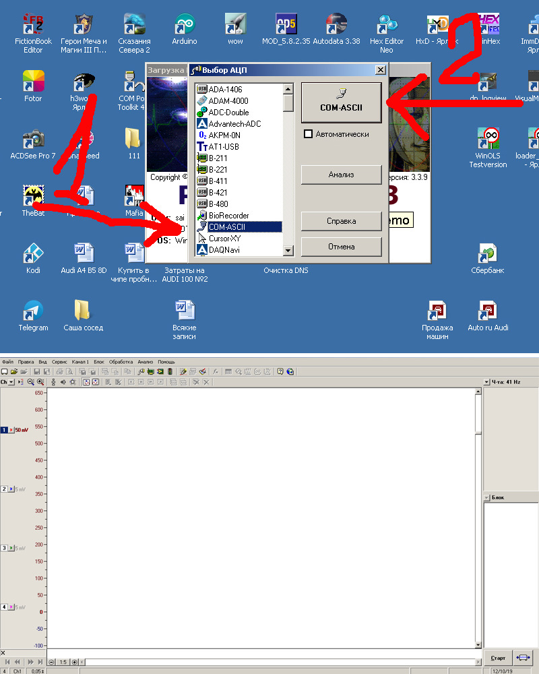Click the ADC list vertical scrollbar down arrow

pos(288,250)
